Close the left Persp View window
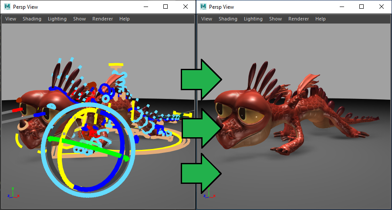392x210 pixels. (x=186, y=7)
